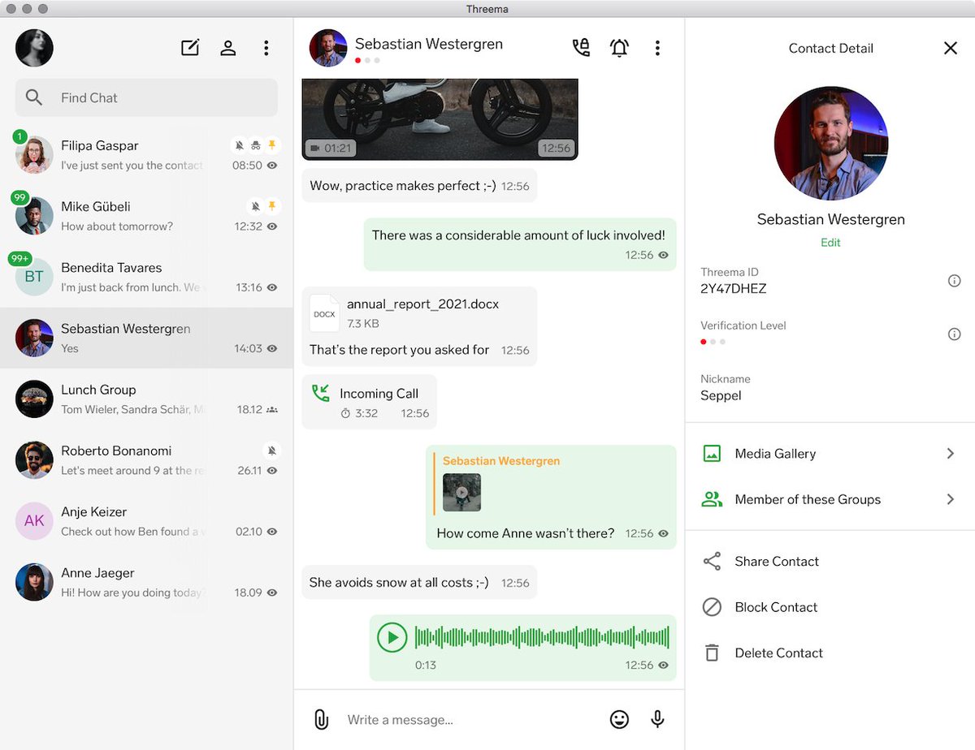Click the eye icon on Benedita Tavares row
This screenshot has width=975, height=750.
pos(272,287)
